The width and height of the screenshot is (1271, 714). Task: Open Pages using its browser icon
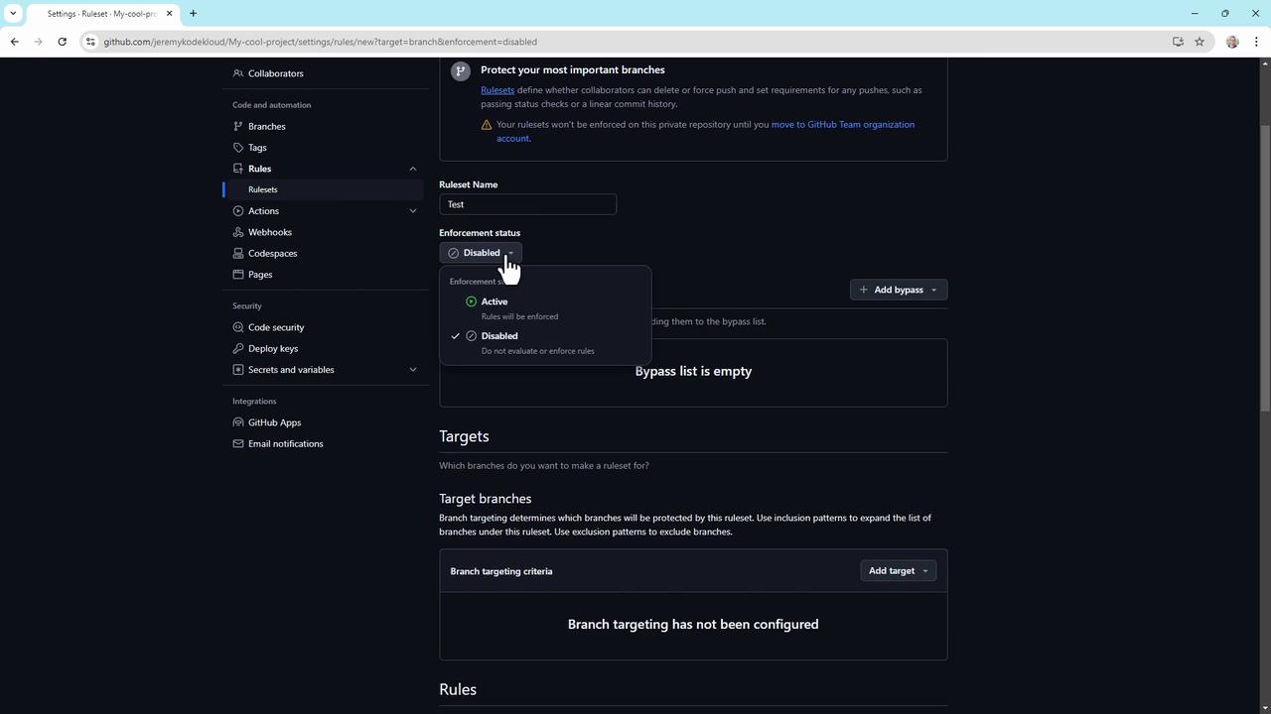238,275
